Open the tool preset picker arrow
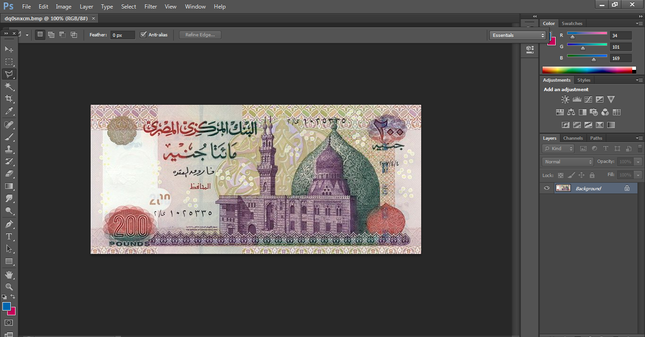The width and height of the screenshot is (645, 337). click(27, 35)
